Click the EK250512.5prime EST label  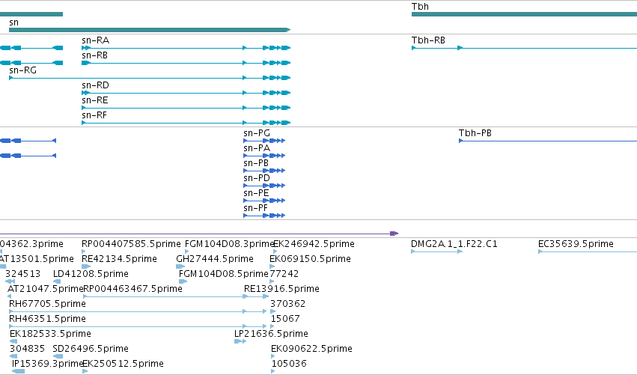coord(123,364)
